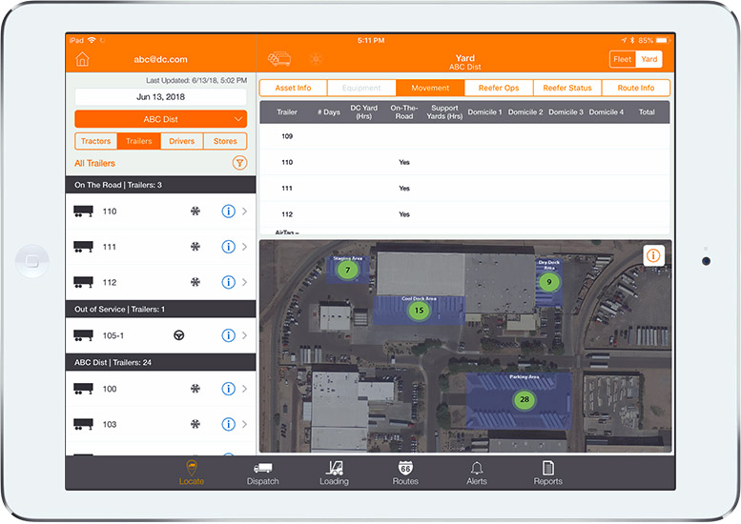Screen dimensions: 741x524
Task: Select the Parking Area cluster marker 28
Action: tap(525, 399)
